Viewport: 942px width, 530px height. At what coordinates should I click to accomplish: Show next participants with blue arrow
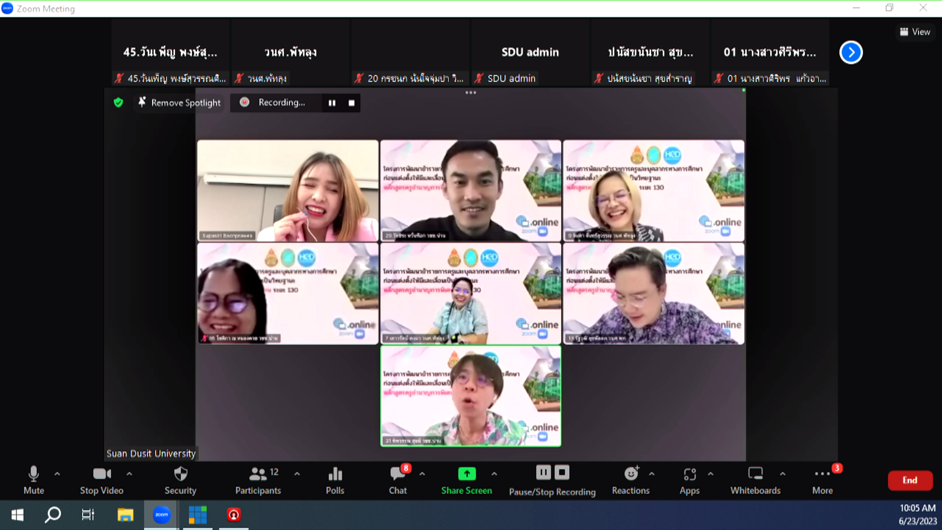point(851,53)
